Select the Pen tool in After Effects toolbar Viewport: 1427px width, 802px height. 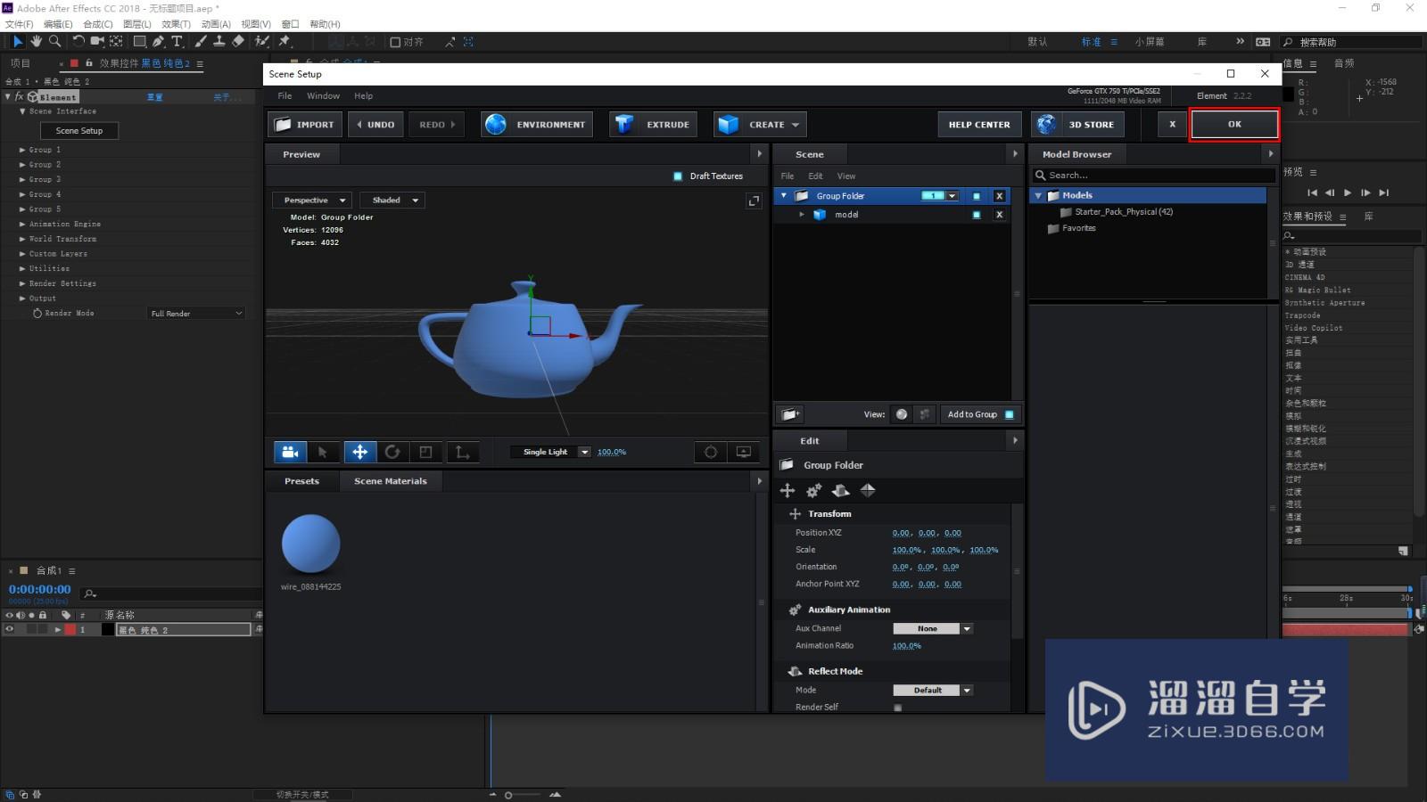[158, 41]
